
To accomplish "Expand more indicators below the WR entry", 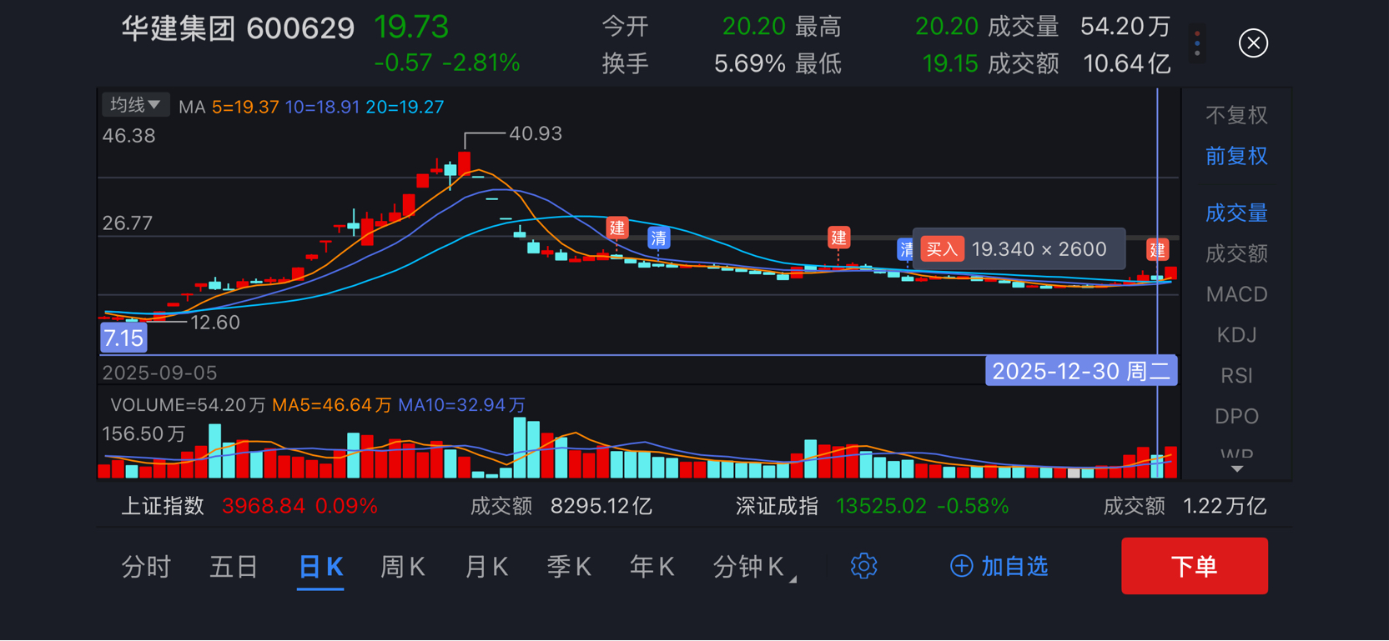I will (x=1236, y=469).
